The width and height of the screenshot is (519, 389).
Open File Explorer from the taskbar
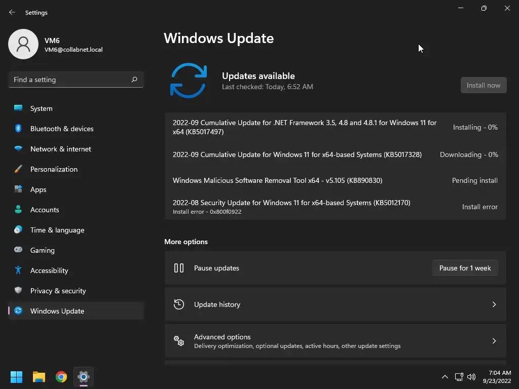click(39, 377)
